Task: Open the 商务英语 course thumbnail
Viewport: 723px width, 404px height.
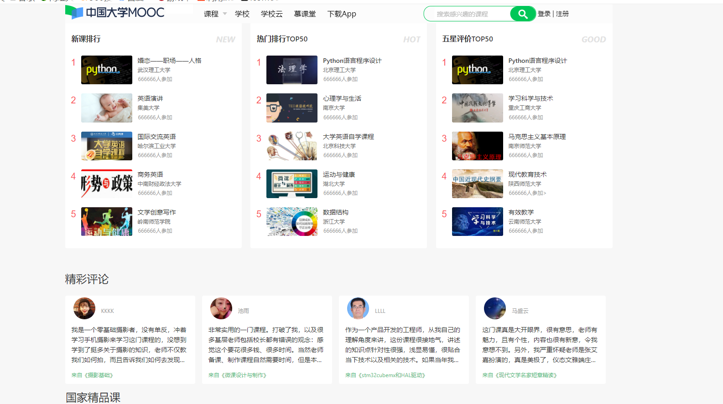Action: [x=107, y=184]
